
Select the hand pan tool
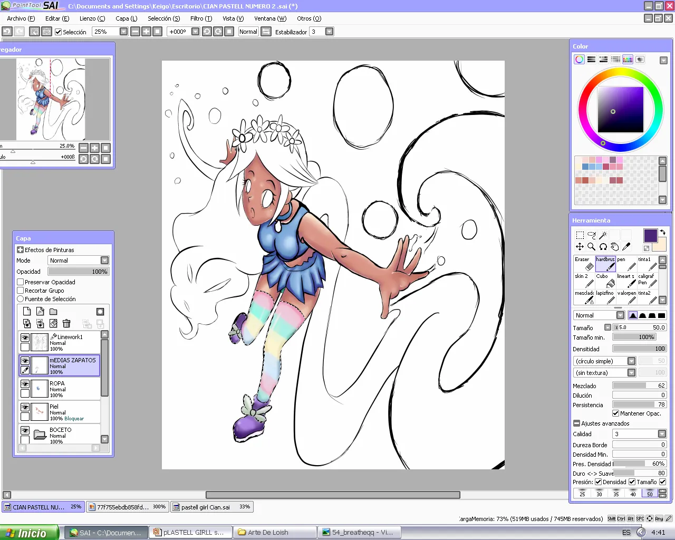point(614,247)
